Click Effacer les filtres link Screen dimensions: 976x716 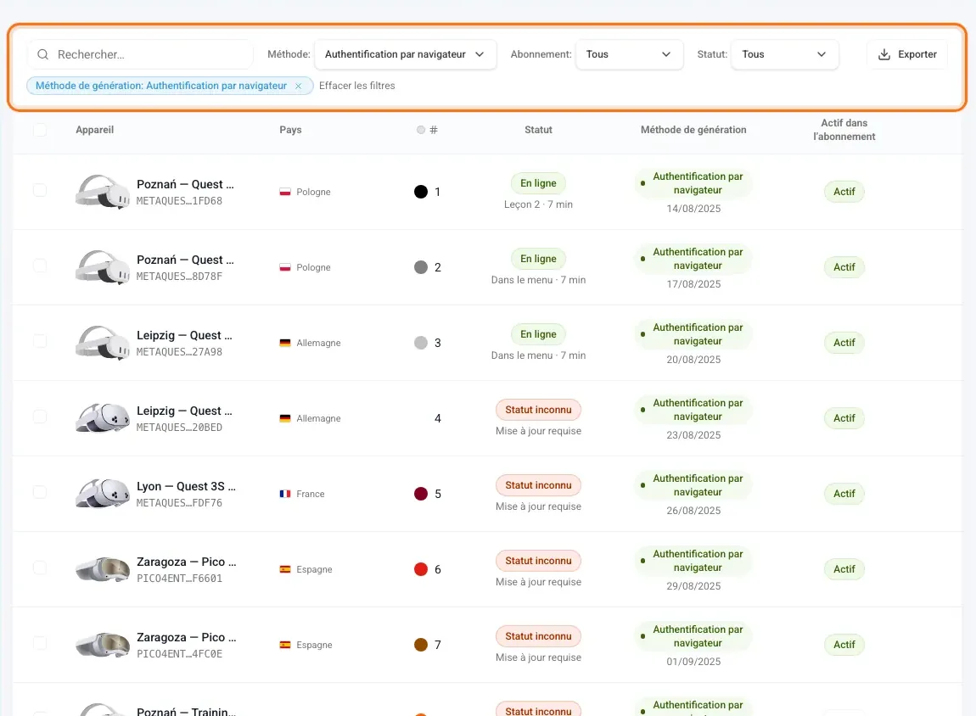[x=356, y=86]
